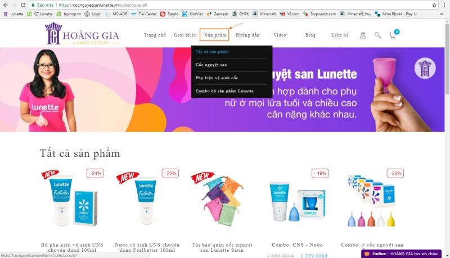The width and height of the screenshot is (450, 258).
Task: Show more bookmarks with the chevron
Action: [x=442, y=13]
